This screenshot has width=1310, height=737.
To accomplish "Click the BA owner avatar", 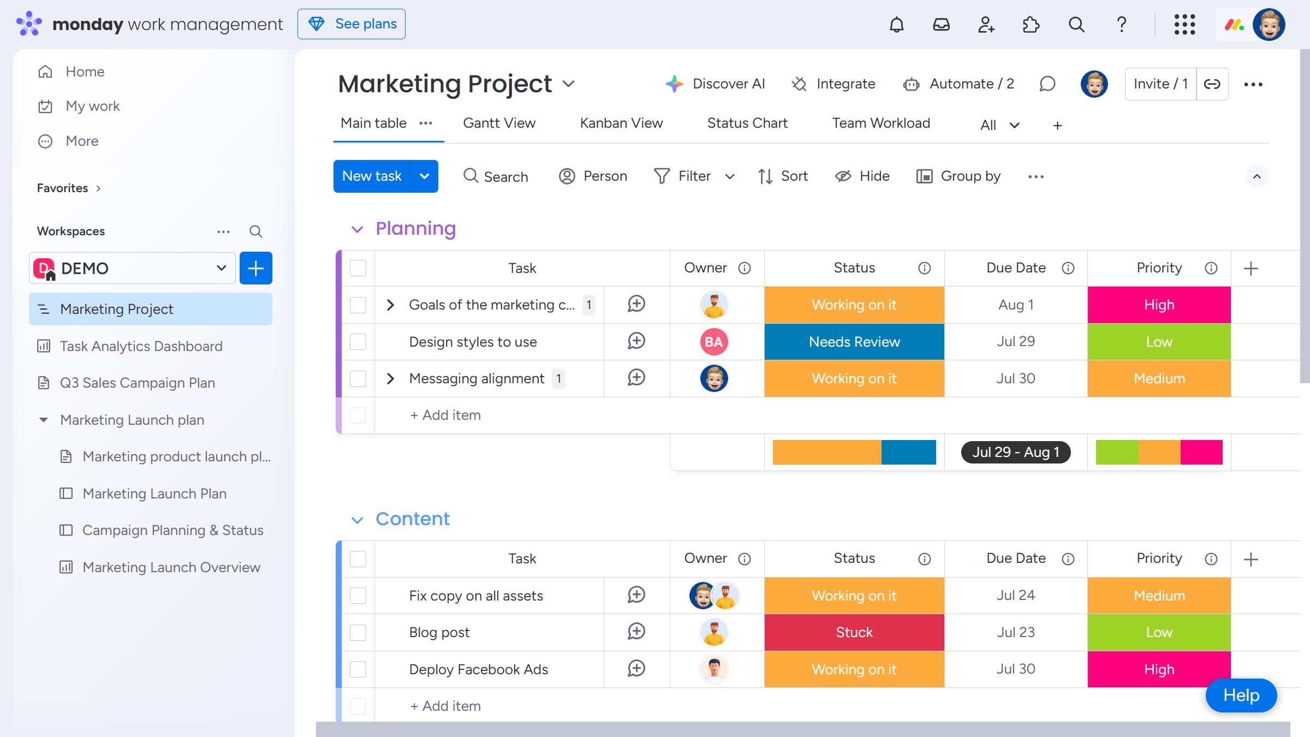I will point(713,342).
